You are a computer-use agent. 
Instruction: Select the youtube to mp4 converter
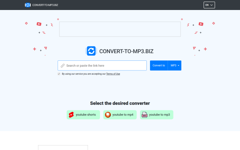pos(120,115)
